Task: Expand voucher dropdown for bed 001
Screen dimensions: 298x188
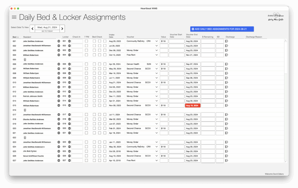Action: [156, 41]
